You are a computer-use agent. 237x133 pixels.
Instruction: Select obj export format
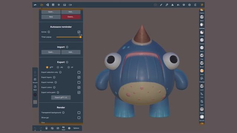coord(58,67)
